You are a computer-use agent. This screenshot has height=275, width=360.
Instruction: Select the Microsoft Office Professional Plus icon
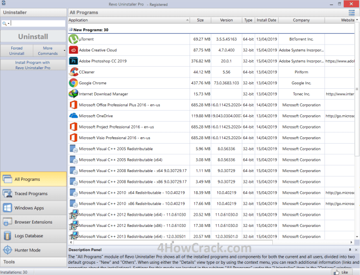pos(73,105)
